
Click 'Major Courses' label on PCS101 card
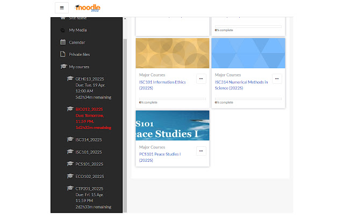click(x=152, y=147)
